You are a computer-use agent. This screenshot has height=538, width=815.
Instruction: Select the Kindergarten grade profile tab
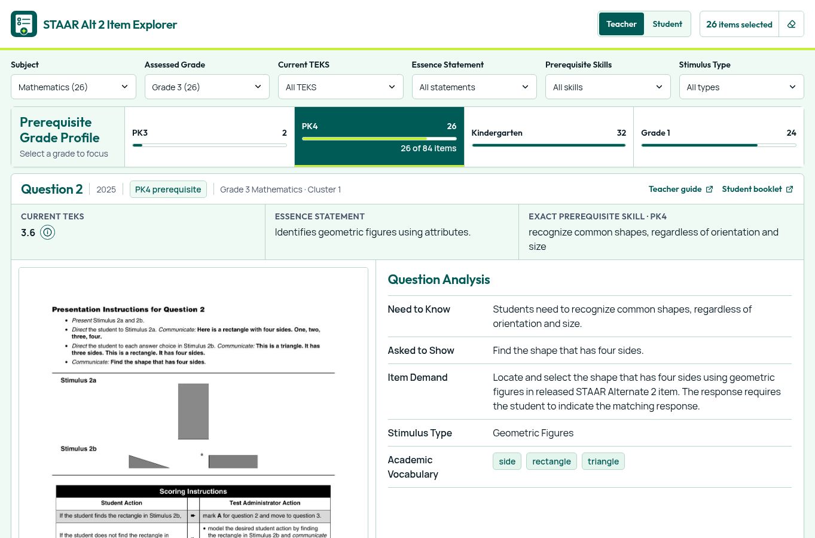(549, 137)
